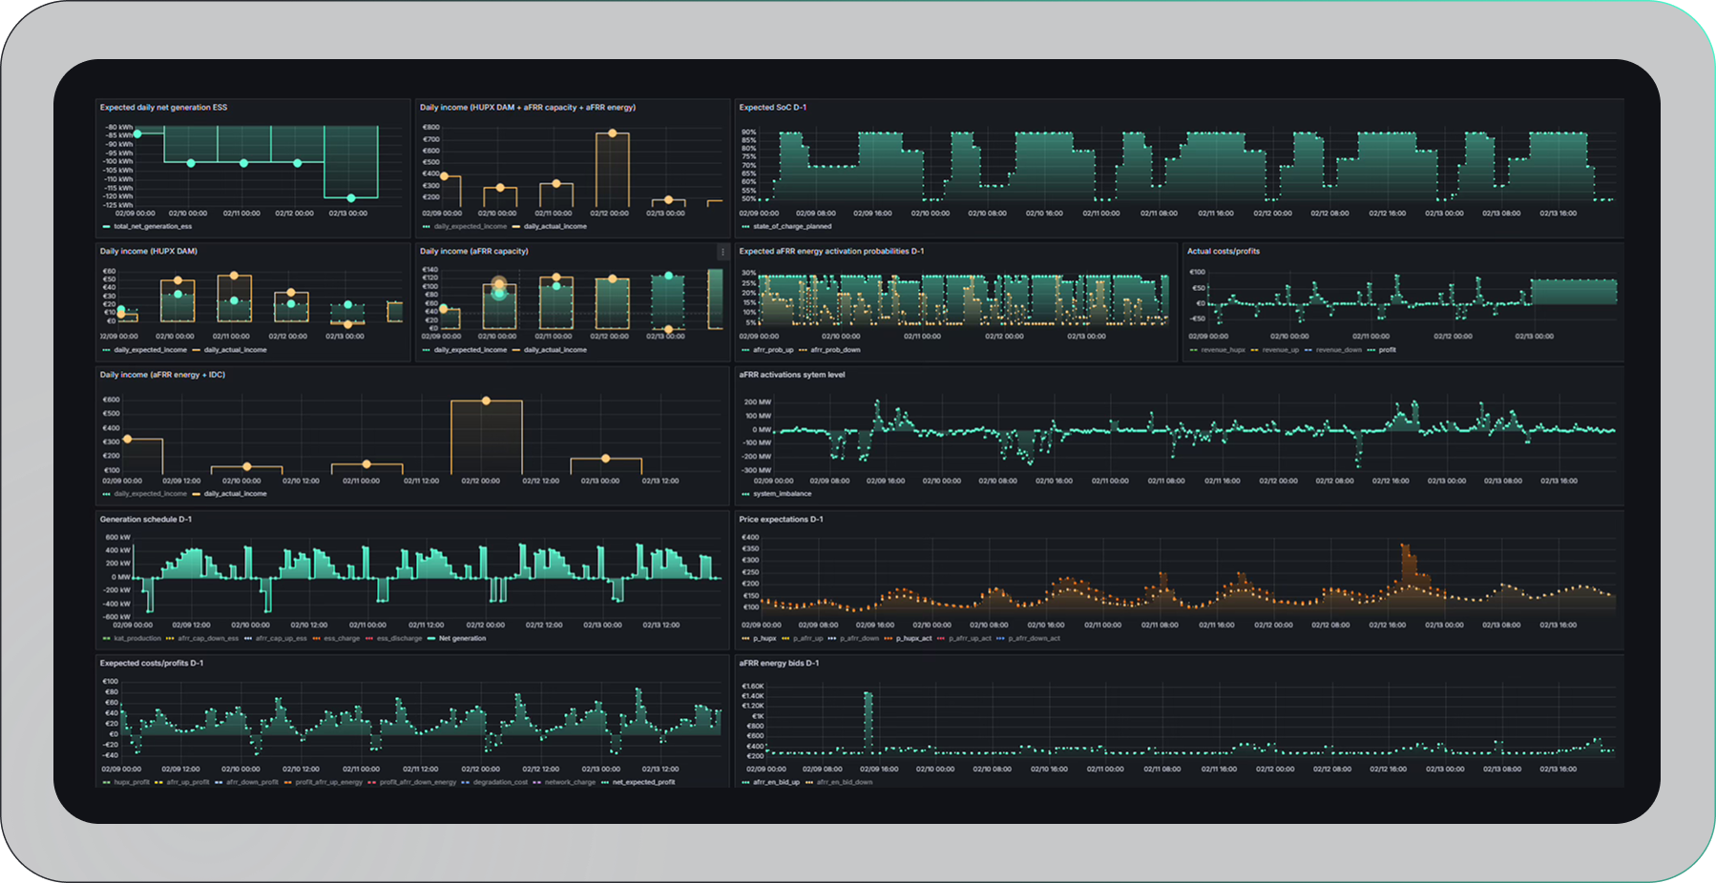Toggle the total_net_generation_ess legend series
The image size is (1716, 883).
pos(153,227)
